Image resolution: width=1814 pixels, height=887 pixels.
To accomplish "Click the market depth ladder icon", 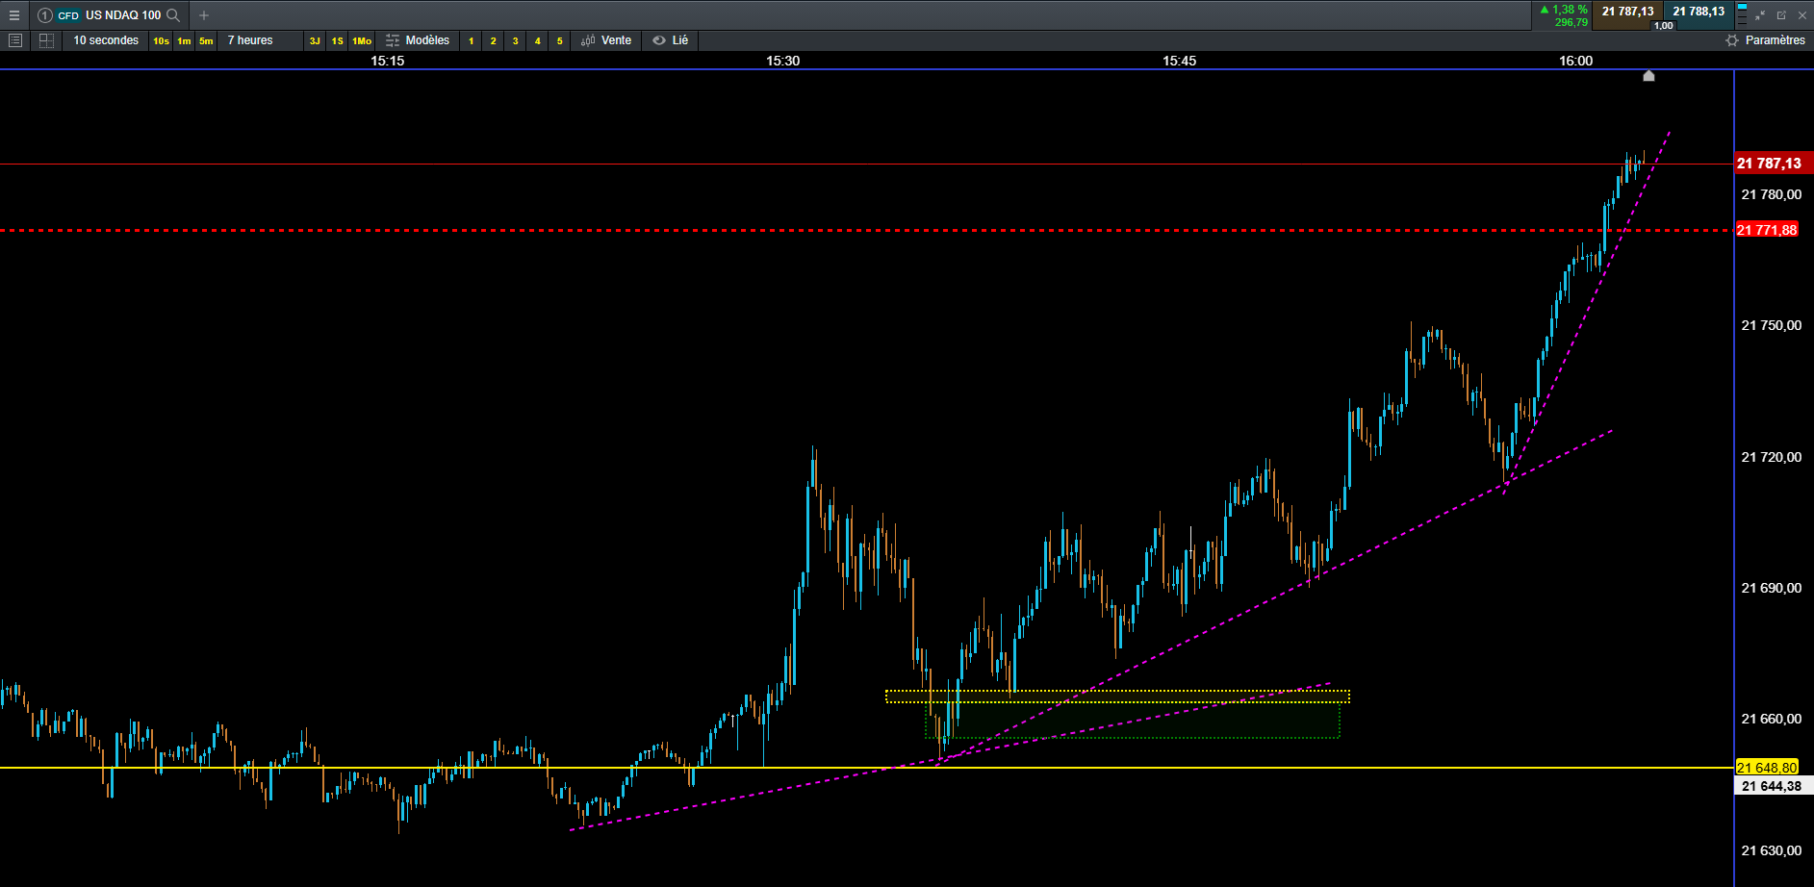I will 1742,14.
